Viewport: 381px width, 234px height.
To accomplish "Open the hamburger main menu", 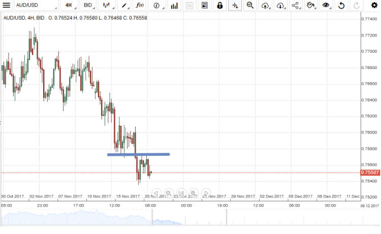I will pos(6,5).
